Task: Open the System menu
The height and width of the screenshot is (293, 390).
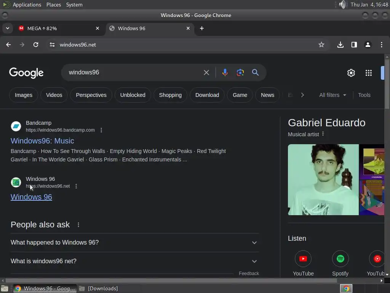Action: tap(74, 5)
